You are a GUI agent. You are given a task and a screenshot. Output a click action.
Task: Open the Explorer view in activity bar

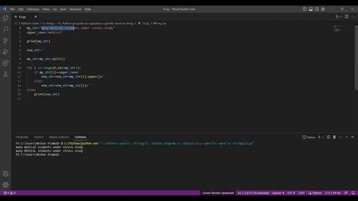click(x=6, y=18)
